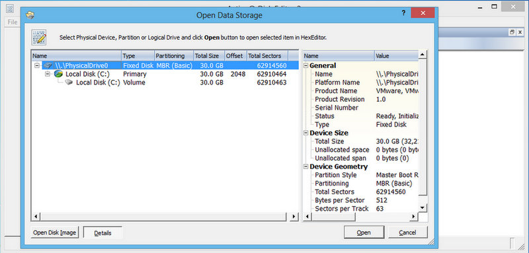The image size is (529, 253).
Task: Click the device list scroll left arrow
Action: point(36,217)
